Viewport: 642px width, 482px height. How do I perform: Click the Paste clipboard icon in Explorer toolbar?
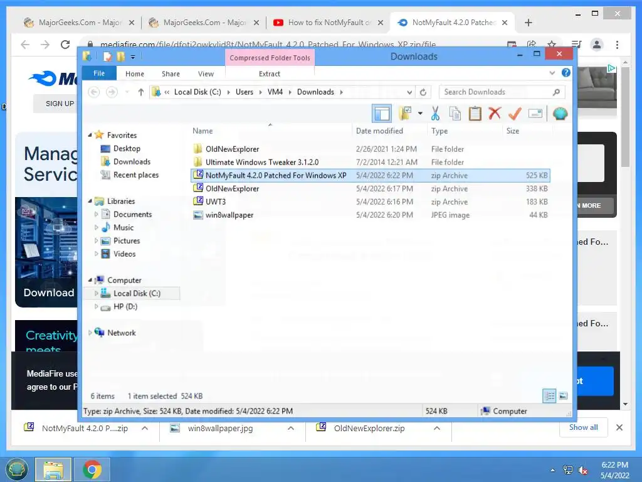(475, 114)
